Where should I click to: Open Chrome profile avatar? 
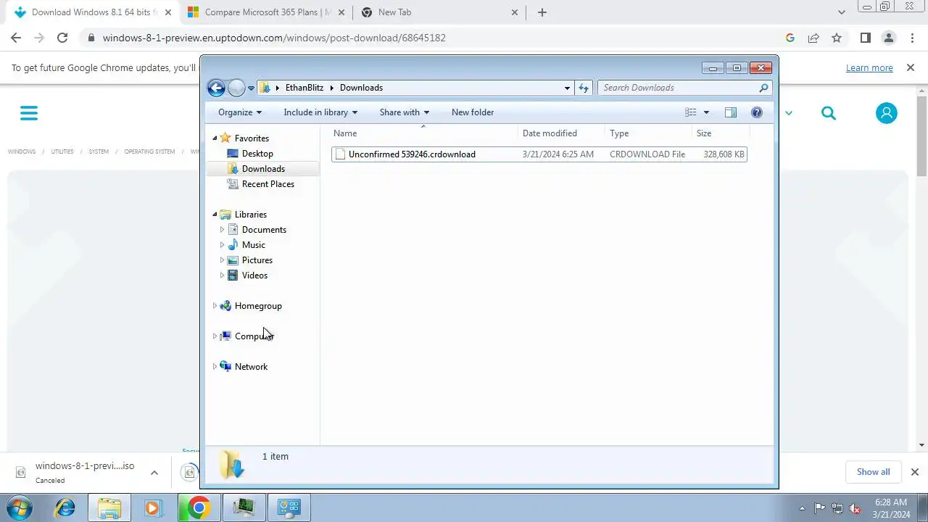(888, 38)
